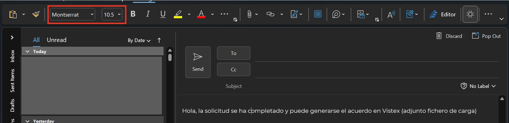Select the All messages tab
Screen dimensions: 509x123
click(x=36, y=40)
